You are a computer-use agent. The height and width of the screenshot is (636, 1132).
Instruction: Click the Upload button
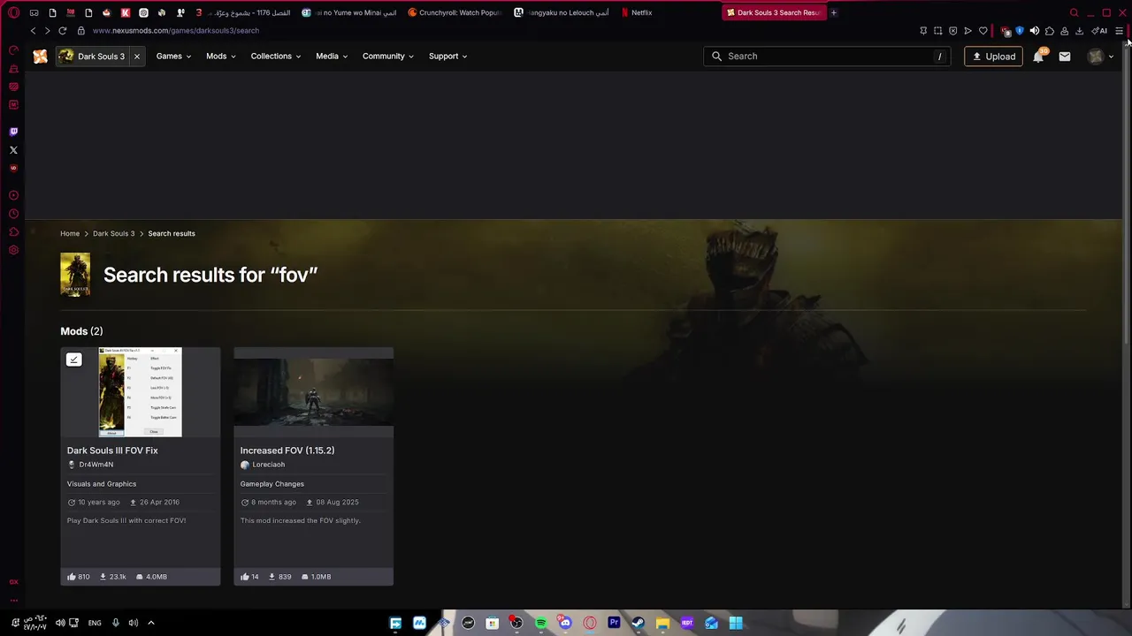994,57
